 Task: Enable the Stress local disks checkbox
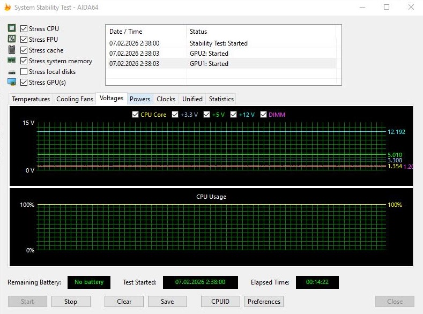coord(24,72)
